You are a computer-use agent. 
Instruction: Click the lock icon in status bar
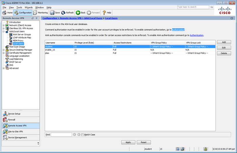click(x=205, y=149)
